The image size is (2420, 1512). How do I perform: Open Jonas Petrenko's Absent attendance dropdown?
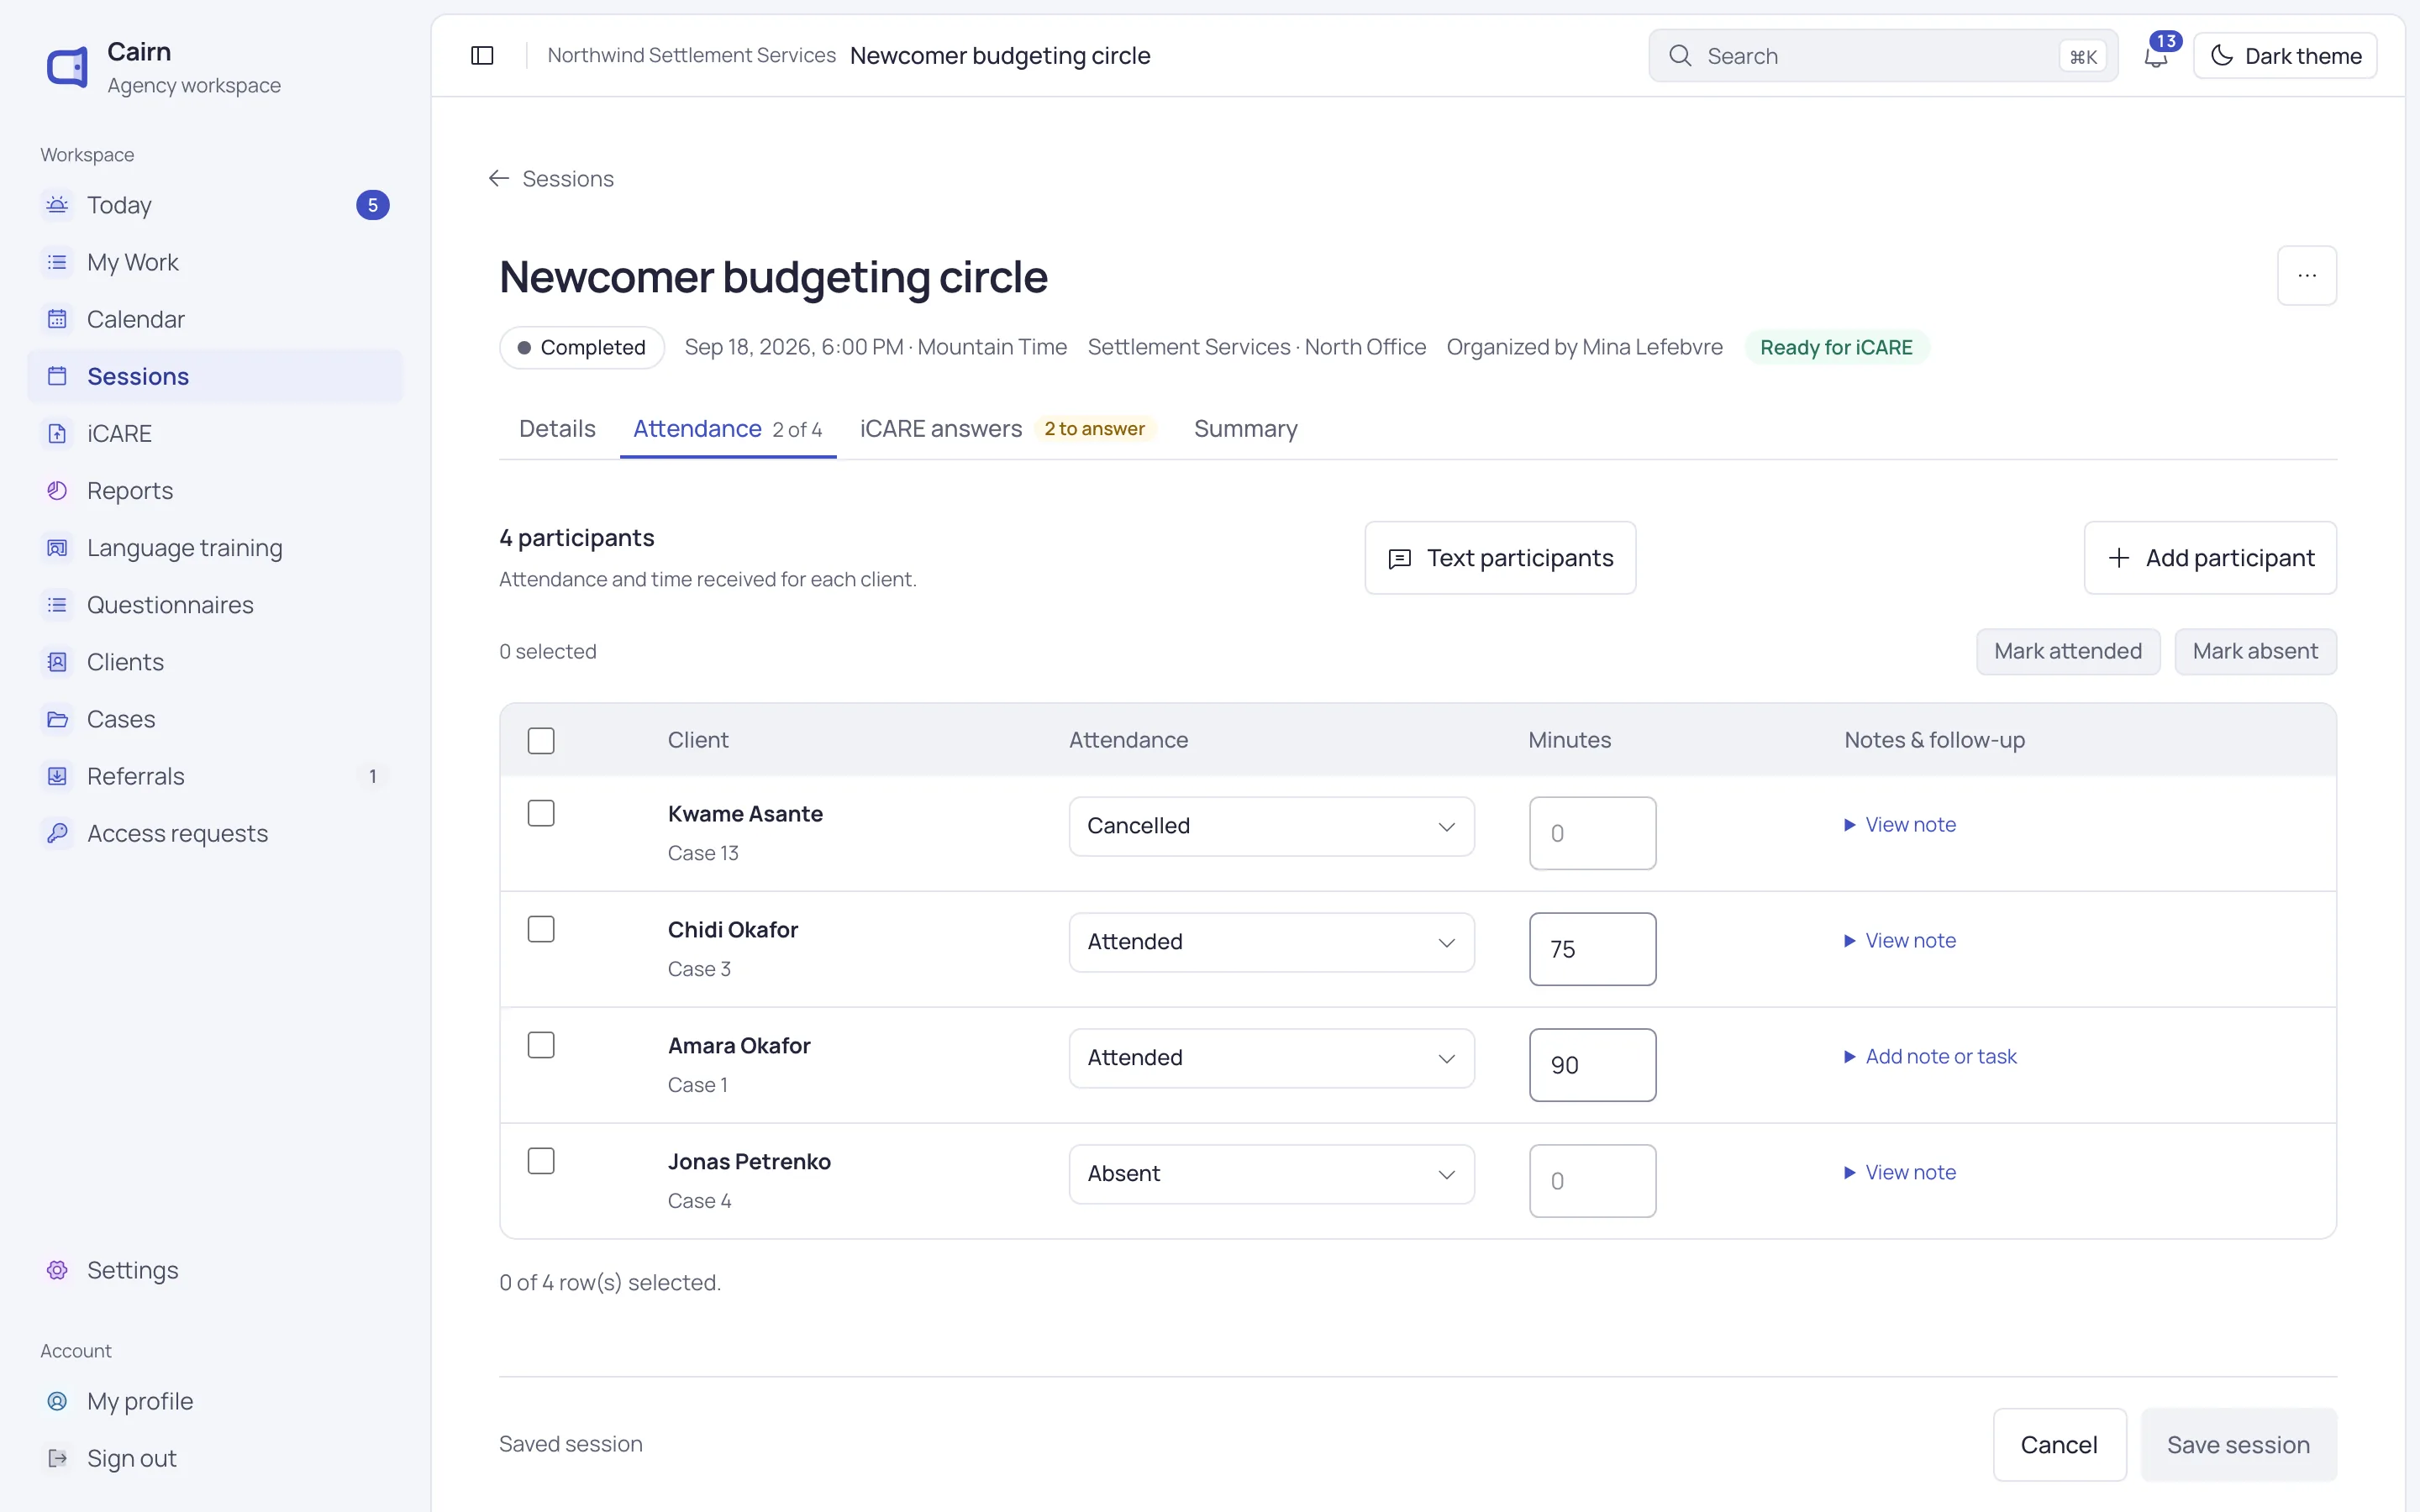click(1271, 1174)
